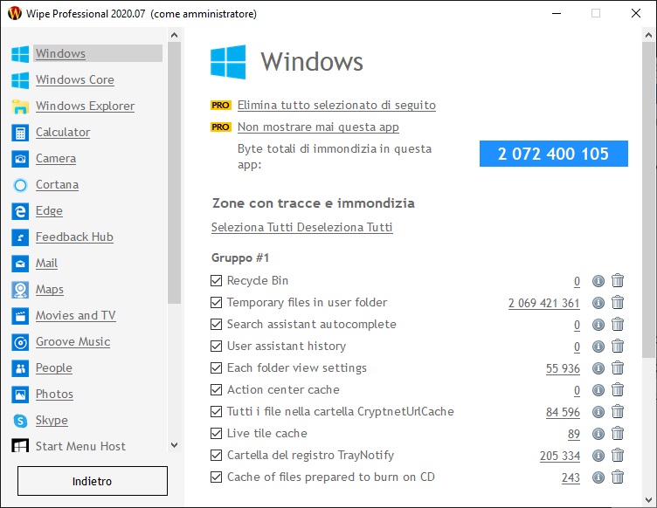Click the Skype icon in sidebar
The image size is (657, 508).
pos(20,421)
